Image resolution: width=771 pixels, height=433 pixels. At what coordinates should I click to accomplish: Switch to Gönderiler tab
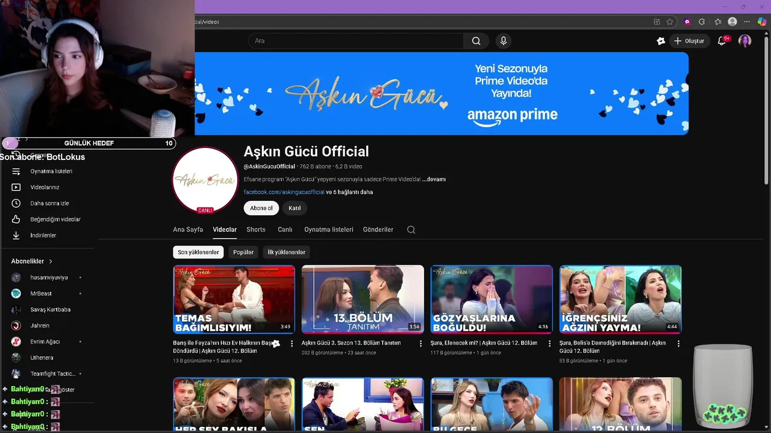378,230
